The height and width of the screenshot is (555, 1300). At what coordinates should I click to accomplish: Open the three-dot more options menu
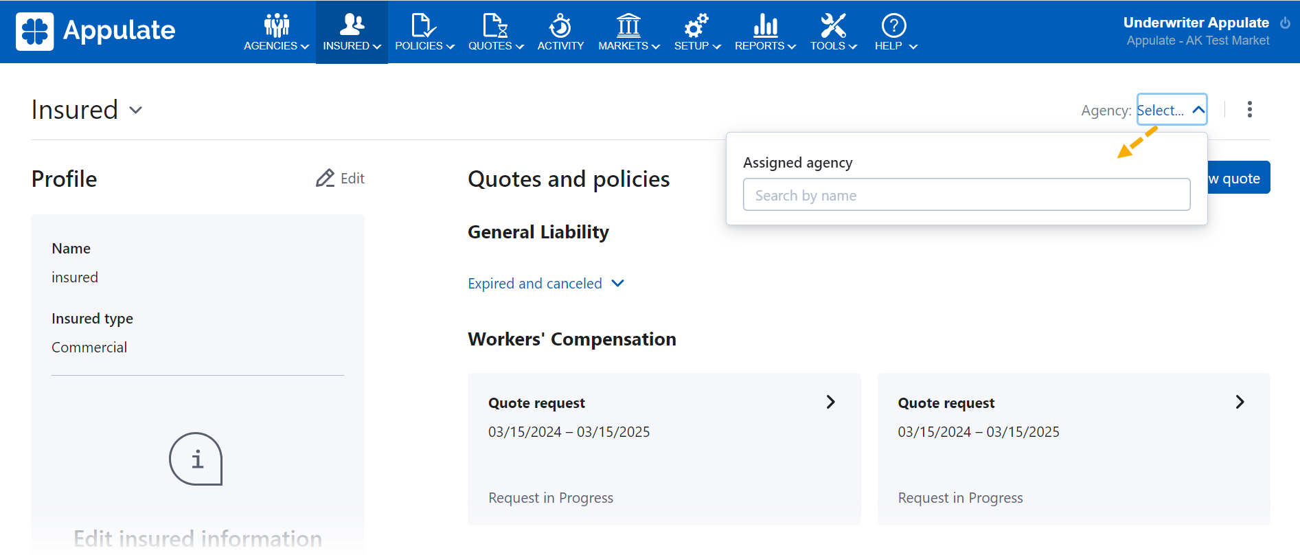1249,110
